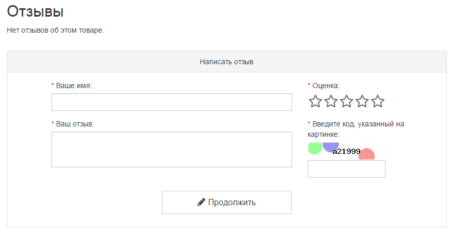Click the Написать отзыв panel header
452x243 pixels.
(x=227, y=62)
